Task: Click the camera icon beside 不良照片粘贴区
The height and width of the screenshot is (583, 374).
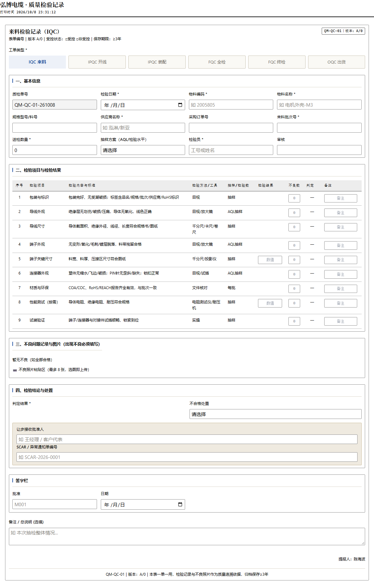Action: coord(15,370)
